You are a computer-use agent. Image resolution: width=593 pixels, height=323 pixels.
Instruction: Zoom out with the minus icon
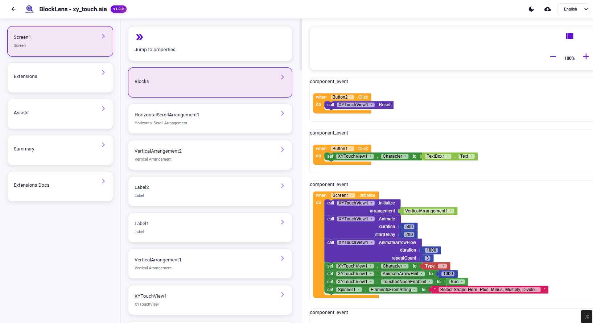553,57
